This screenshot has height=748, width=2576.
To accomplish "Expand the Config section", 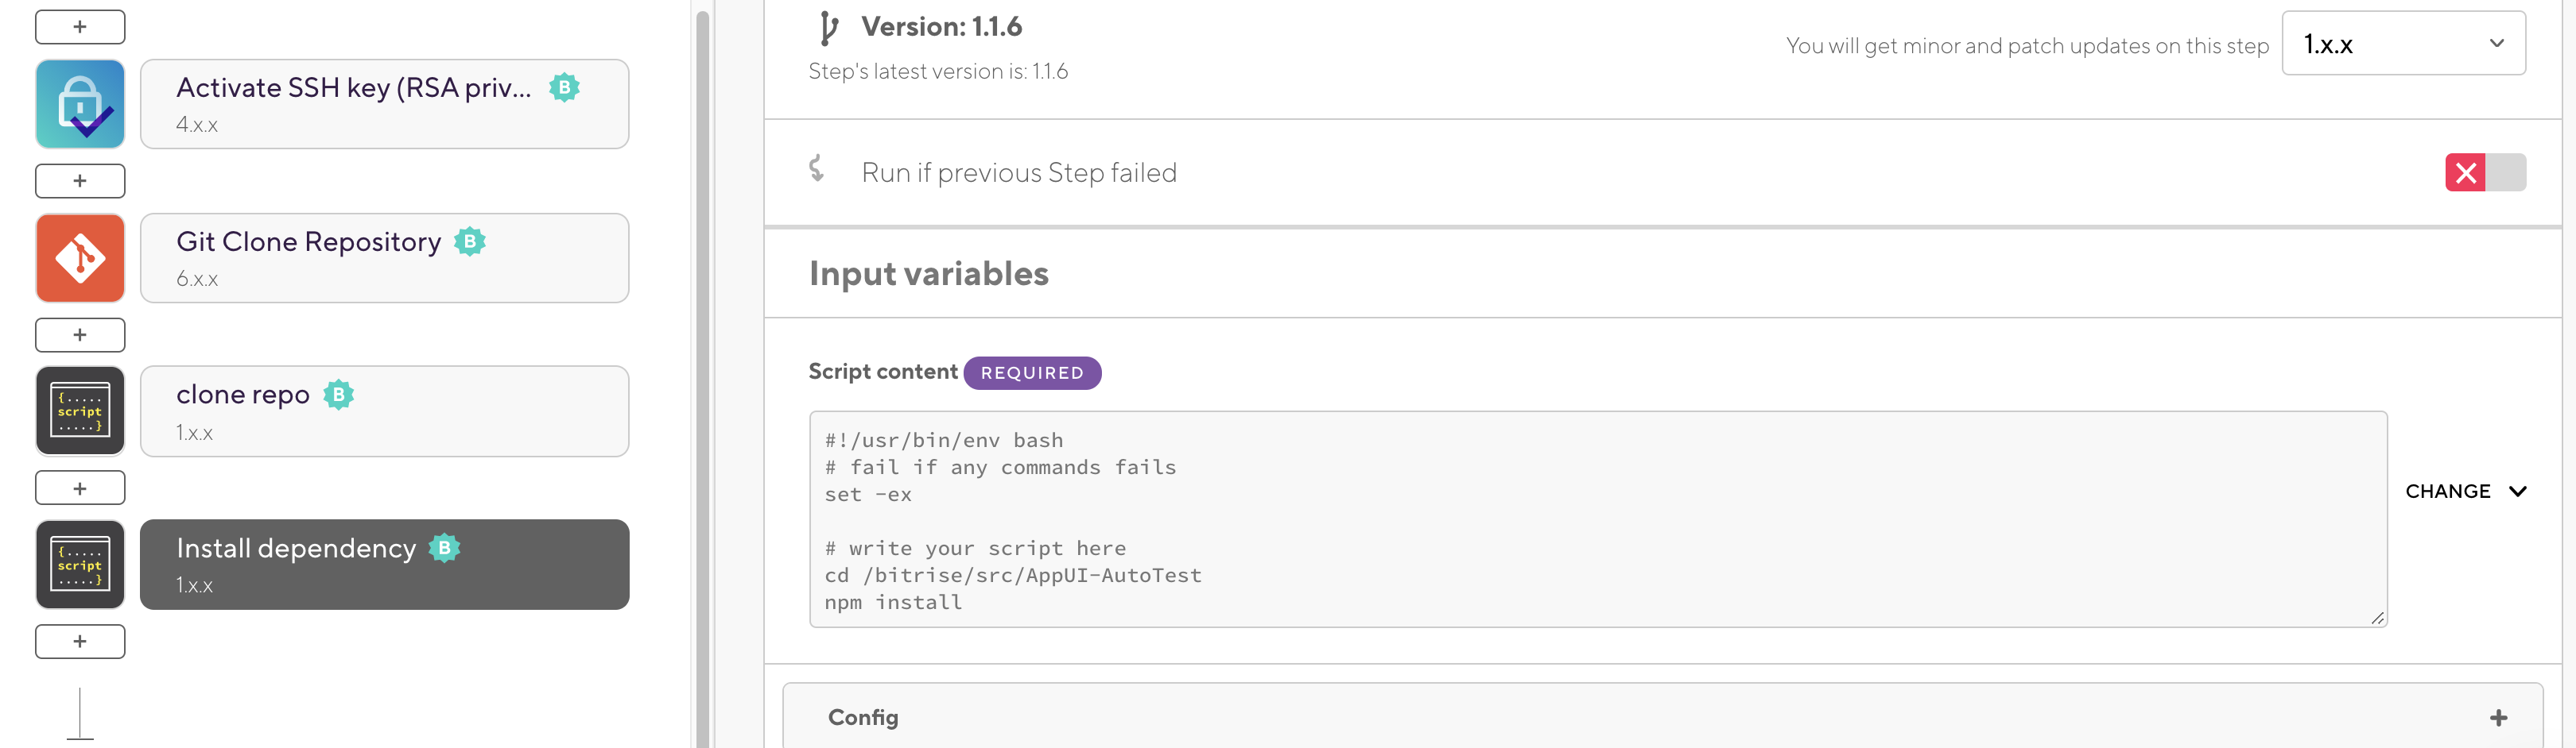I will point(2498,718).
